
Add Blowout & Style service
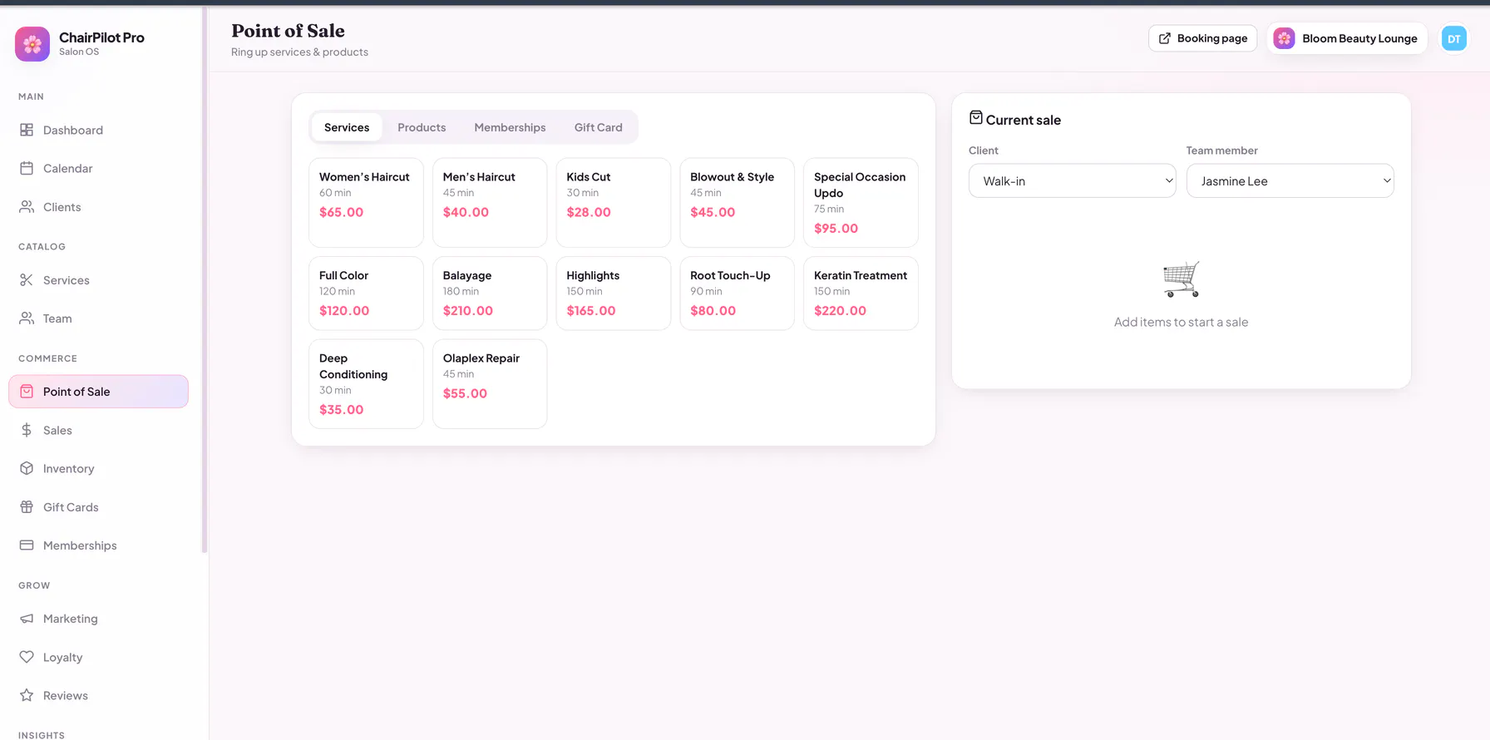tap(737, 203)
